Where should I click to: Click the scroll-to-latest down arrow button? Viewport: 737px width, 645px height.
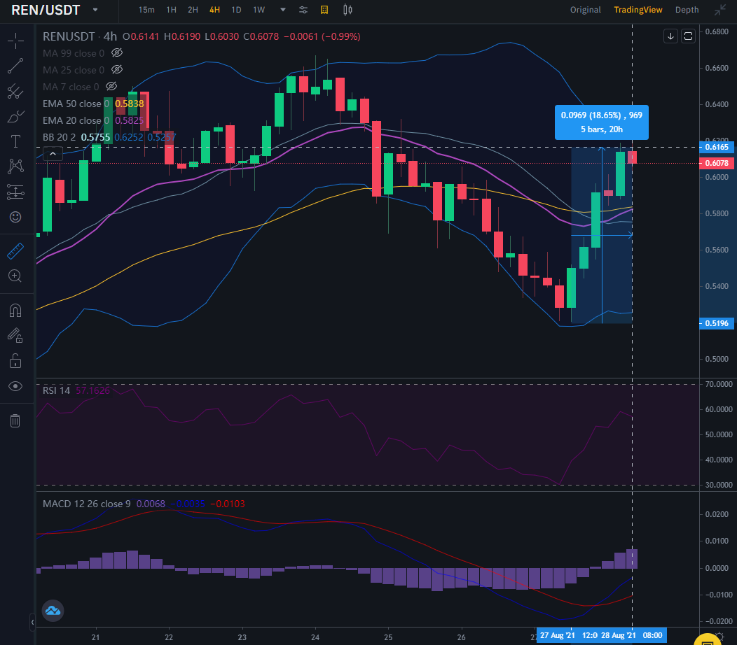coord(670,36)
